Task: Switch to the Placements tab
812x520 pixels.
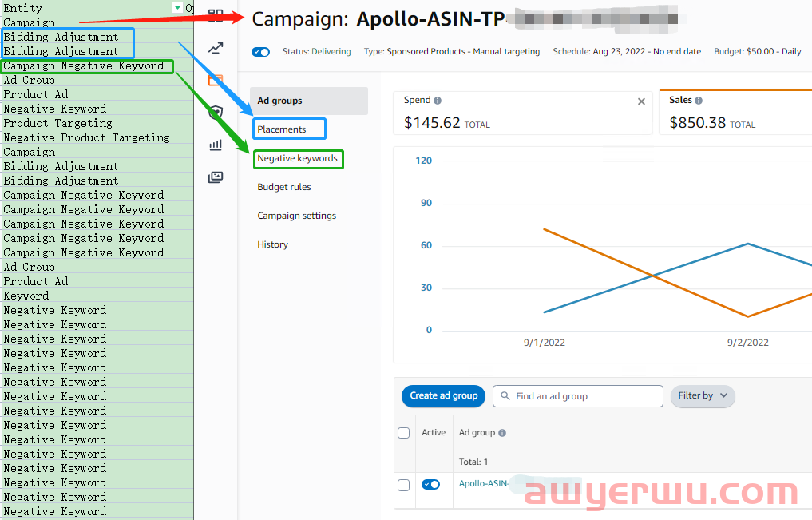Action: (x=282, y=129)
